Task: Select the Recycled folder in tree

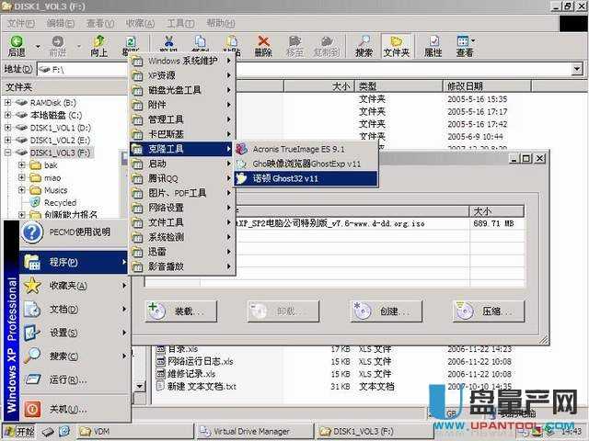Action: tap(60, 202)
